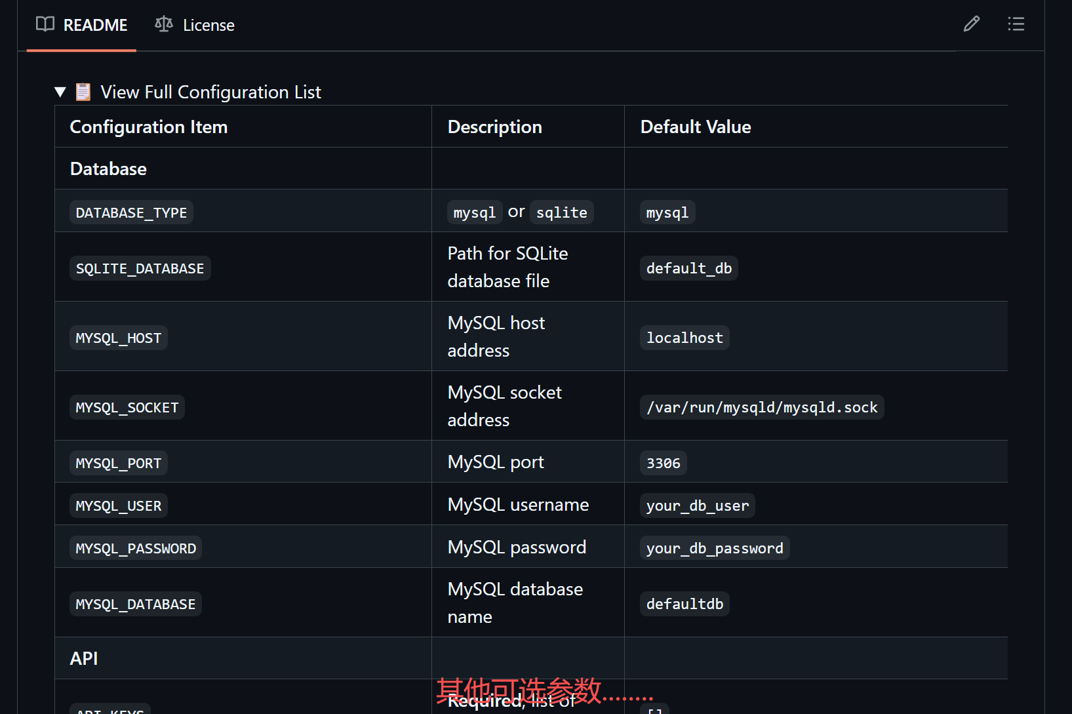Click the your_db_password default value
The image size is (1072, 714).
click(x=714, y=548)
